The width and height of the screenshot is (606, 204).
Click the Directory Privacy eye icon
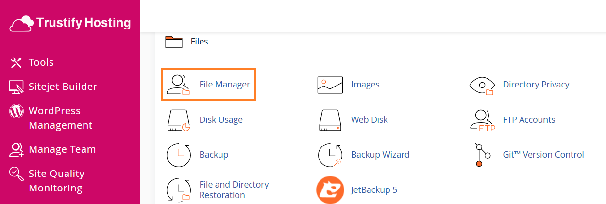click(x=482, y=85)
